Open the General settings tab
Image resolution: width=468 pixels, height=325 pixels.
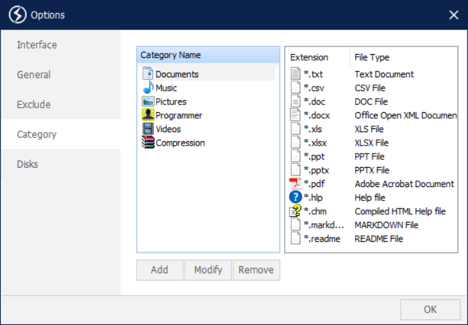61,75
